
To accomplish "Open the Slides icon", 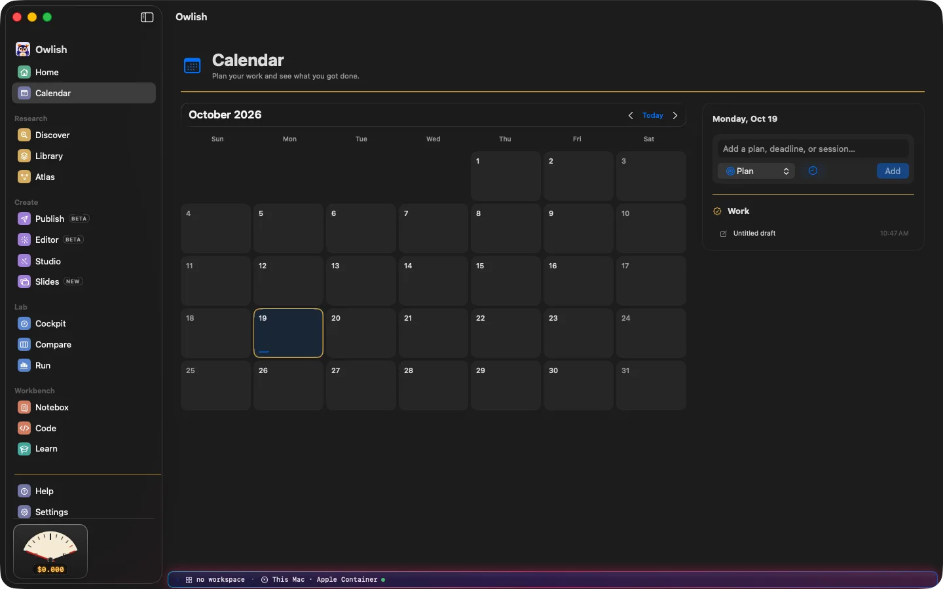I will 24,281.
